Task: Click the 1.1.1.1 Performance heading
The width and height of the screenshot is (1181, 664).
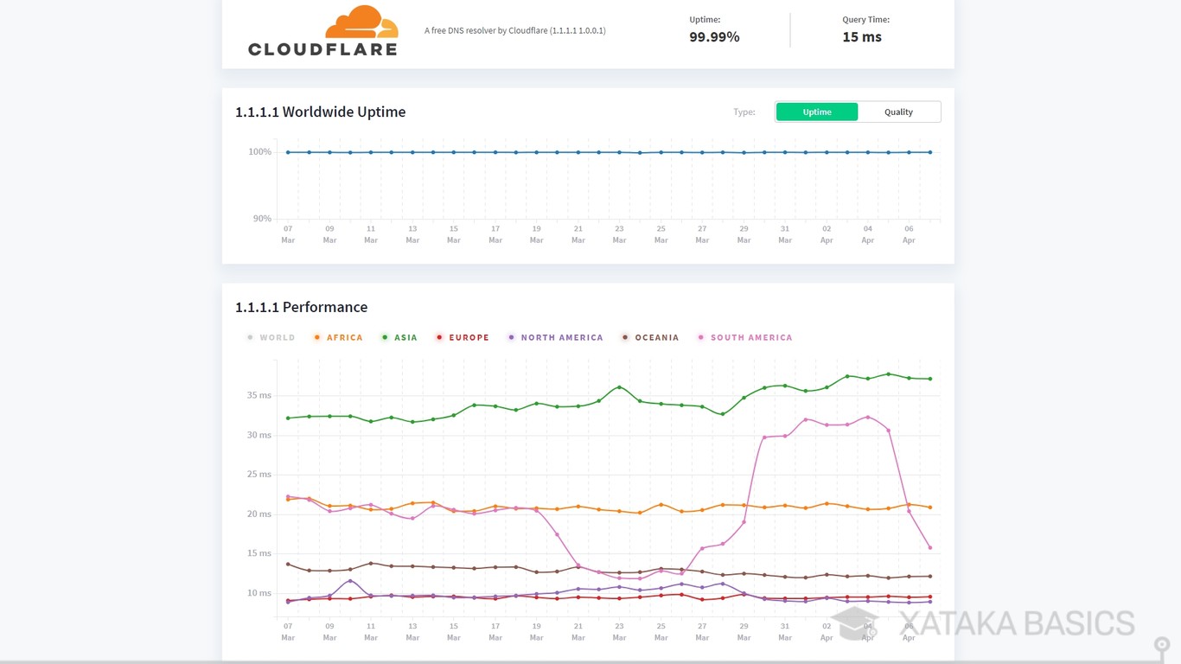Action: tap(301, 307)
